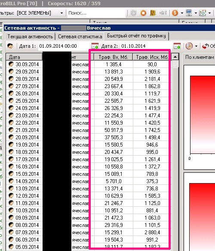The image size is (215, 251).
Task: Click the scroll-up arrow of the table scrollbar
Action: tap(175, 57)
